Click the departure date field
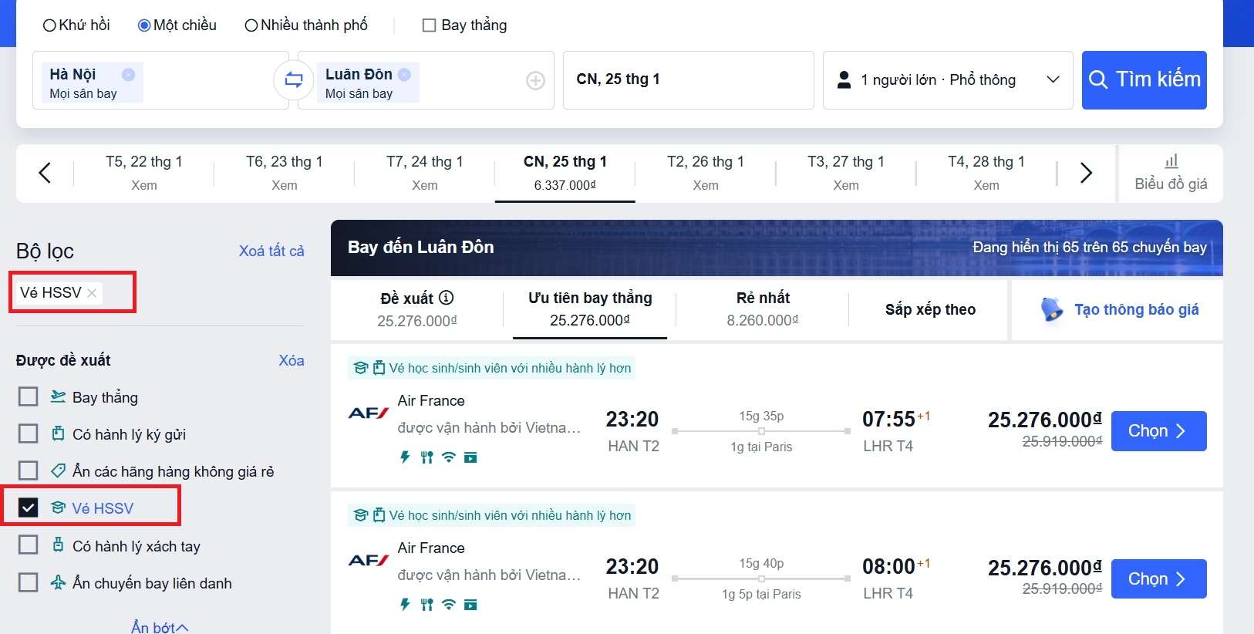This screenshot has height=634, width=1254. point(688,80)
